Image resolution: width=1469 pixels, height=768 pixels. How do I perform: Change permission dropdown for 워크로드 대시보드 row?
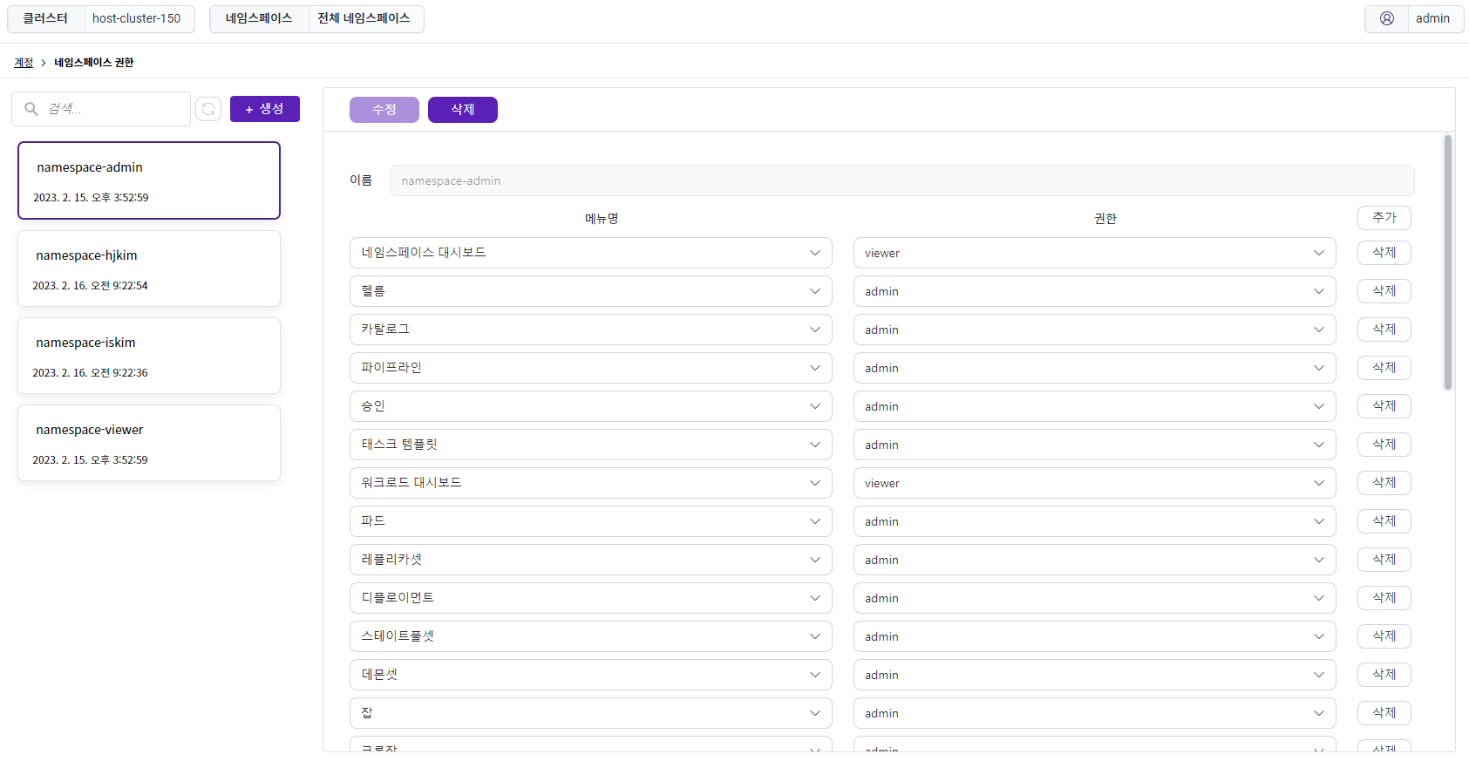click(1095, 483)
